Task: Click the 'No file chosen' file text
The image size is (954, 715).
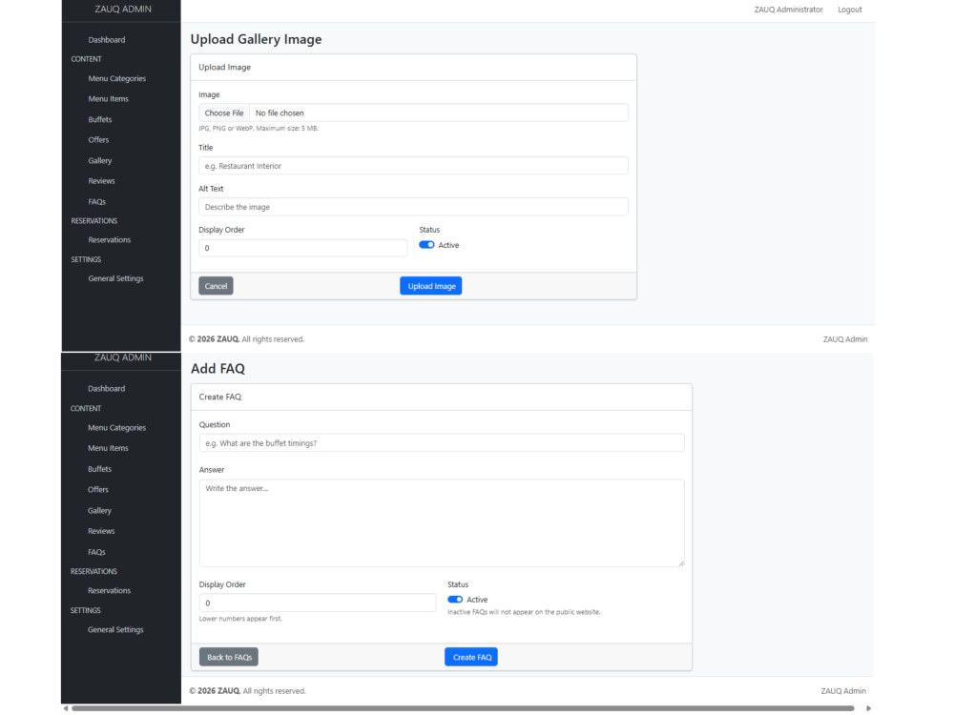Action: (280, 113)
